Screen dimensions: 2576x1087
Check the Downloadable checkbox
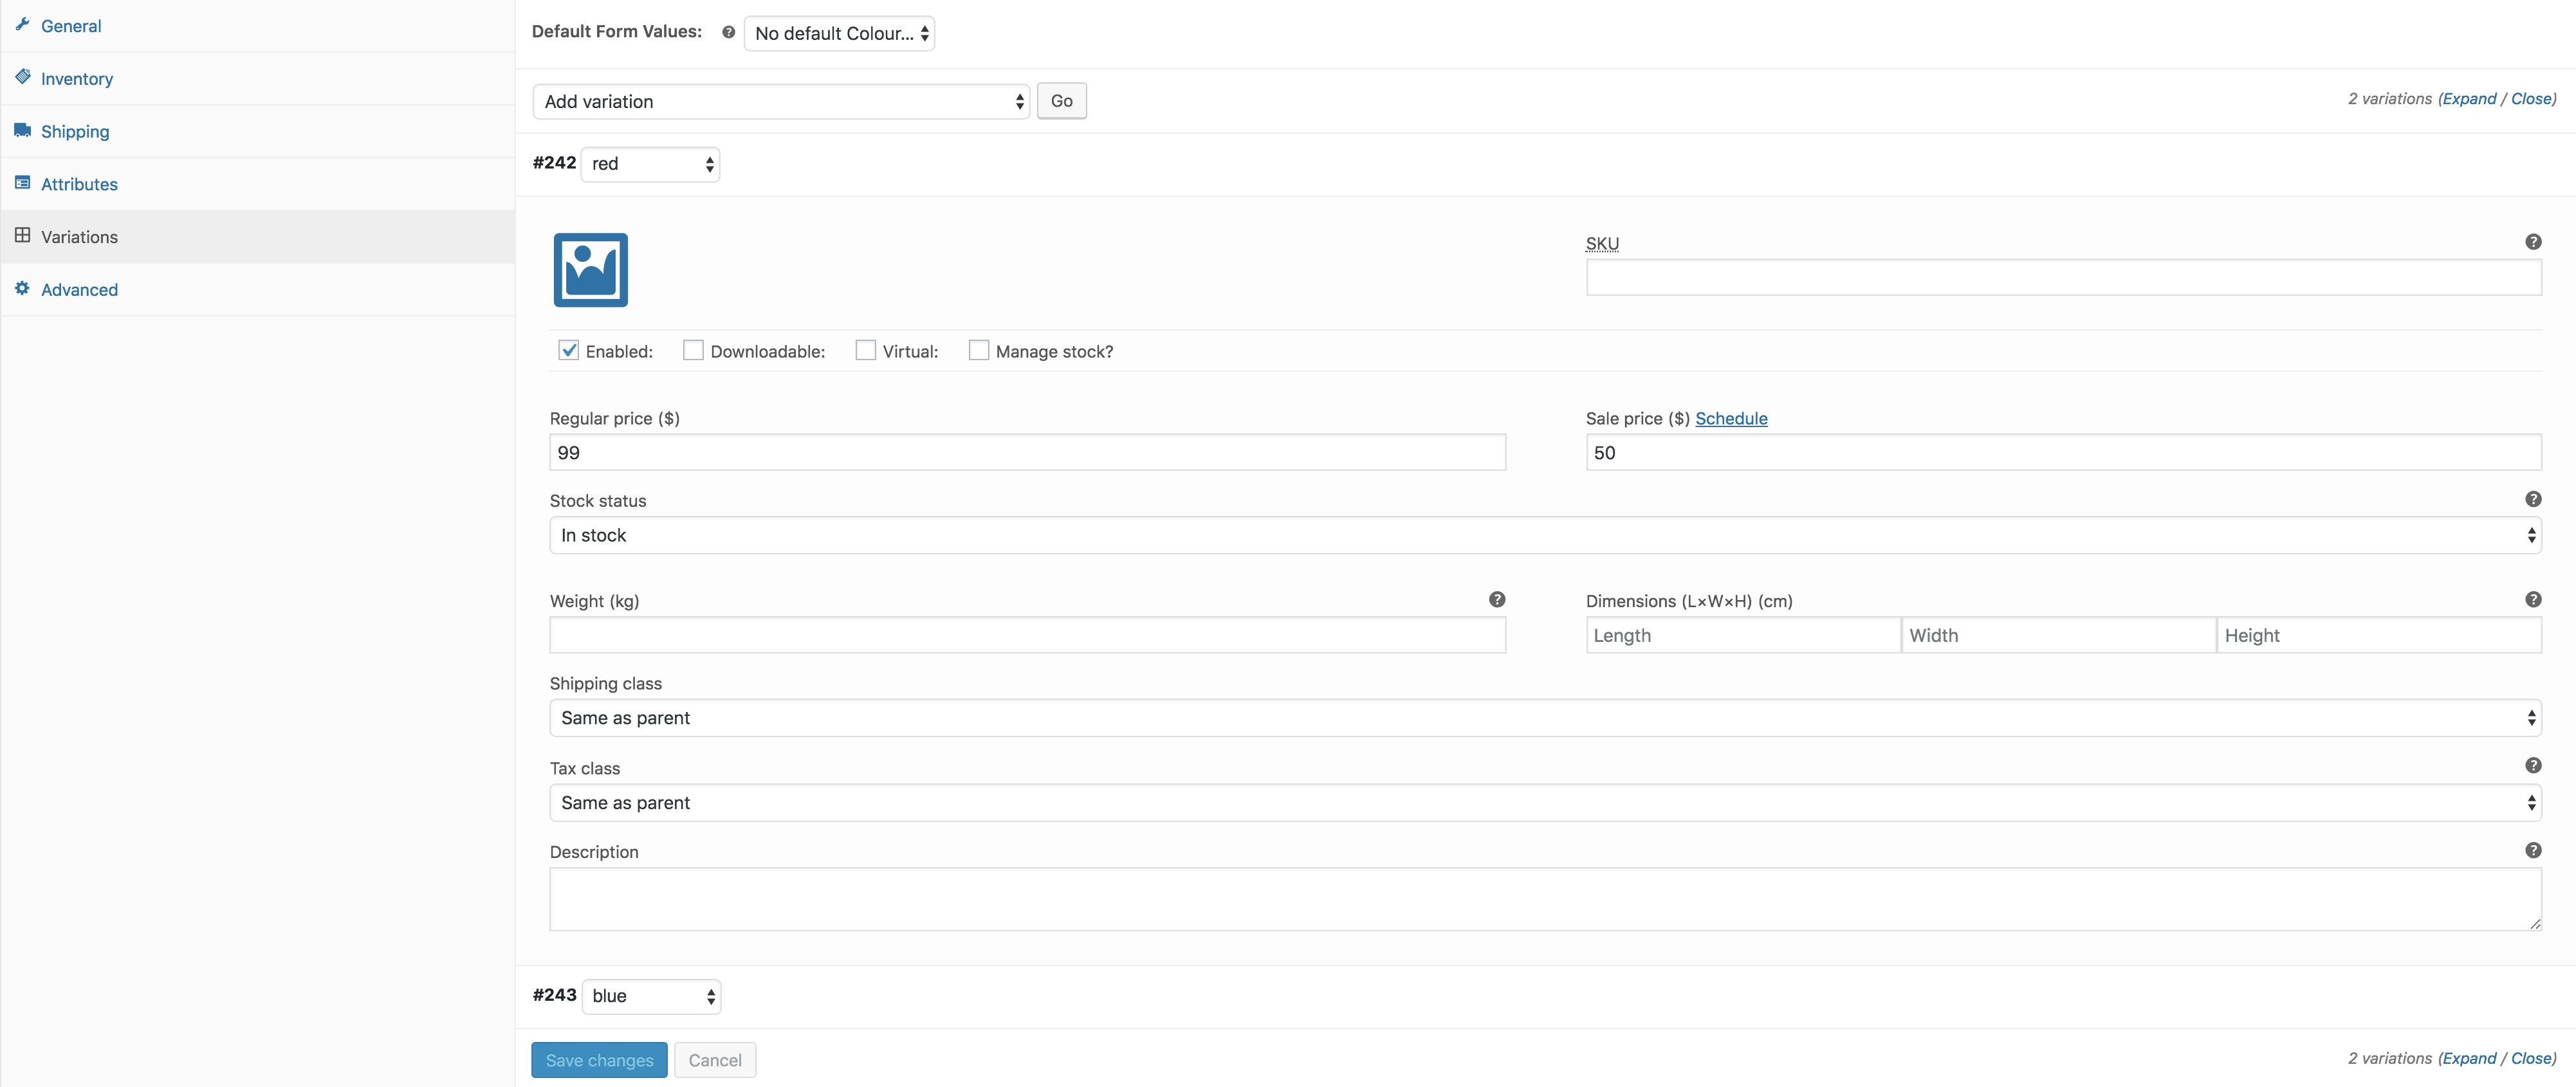point(692,350)
